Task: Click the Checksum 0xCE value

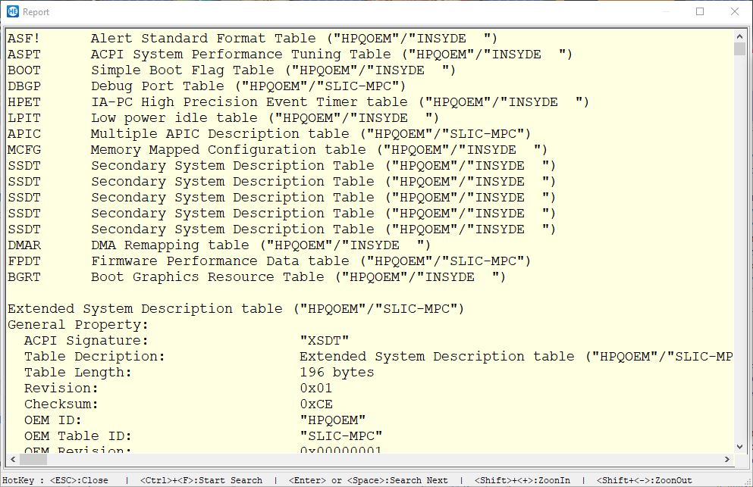Action: point(316,404)
